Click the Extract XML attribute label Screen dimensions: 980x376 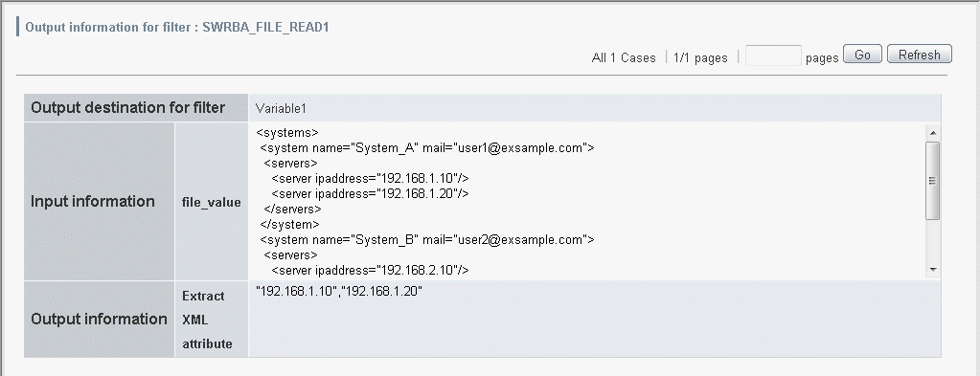tap(208, 320)
